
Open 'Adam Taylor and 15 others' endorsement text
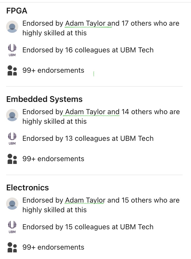pos(101,205)
